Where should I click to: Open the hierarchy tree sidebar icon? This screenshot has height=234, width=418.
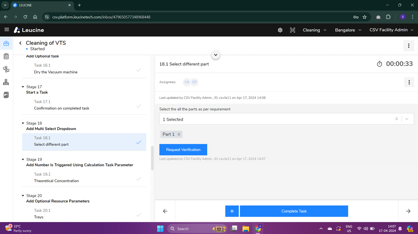pyautogui.click(x=6, y=82)
